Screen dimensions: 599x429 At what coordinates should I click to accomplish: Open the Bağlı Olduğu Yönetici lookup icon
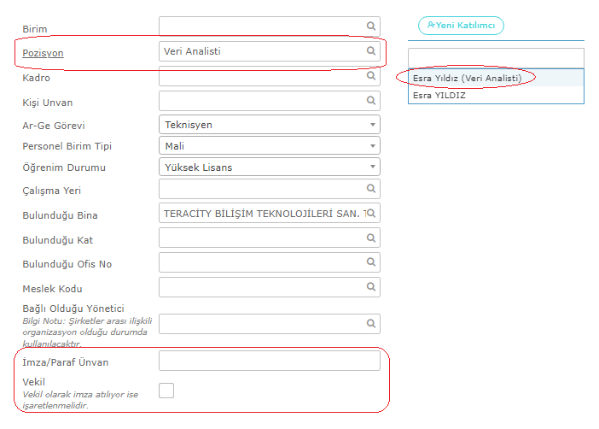click(x=371, y=324)
